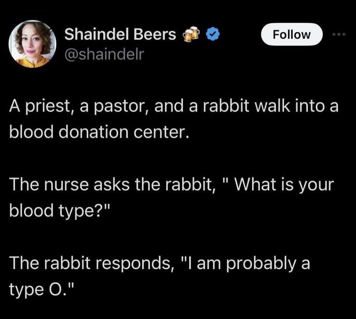The width and height of the screenshot is (356, 319).
Task: Open Shaindel Beers' profile picture
Action: pos(32,44)
